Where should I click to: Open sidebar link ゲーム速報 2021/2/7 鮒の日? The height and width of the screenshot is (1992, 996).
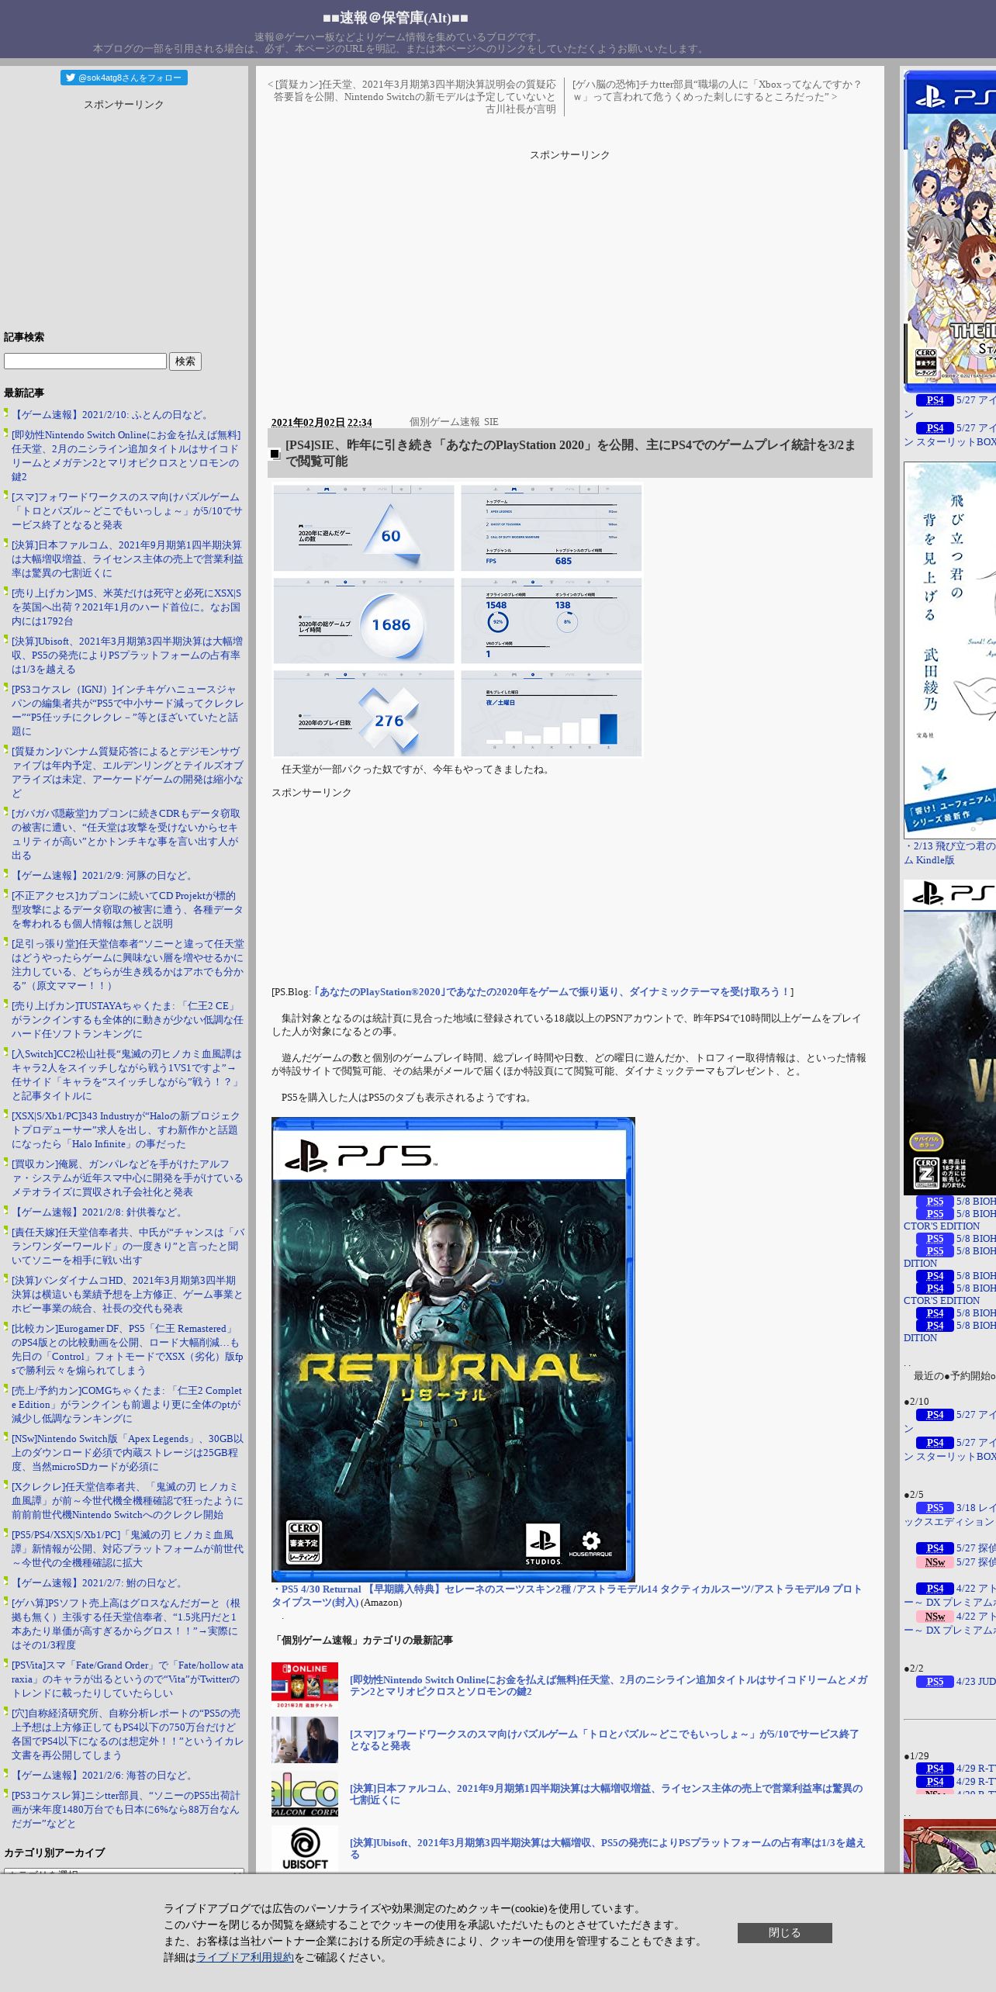pyautogui.click(x=99, y=1583)
